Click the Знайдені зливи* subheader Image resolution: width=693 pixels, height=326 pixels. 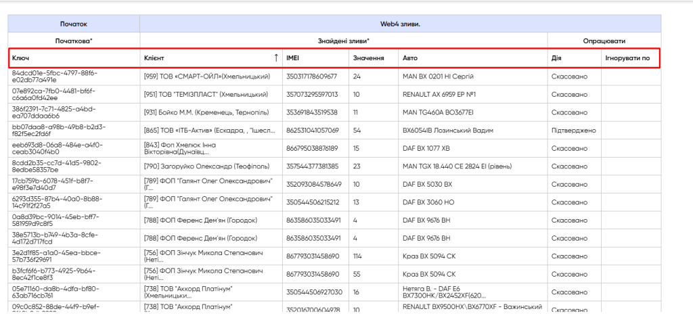(x=344, y=41)
